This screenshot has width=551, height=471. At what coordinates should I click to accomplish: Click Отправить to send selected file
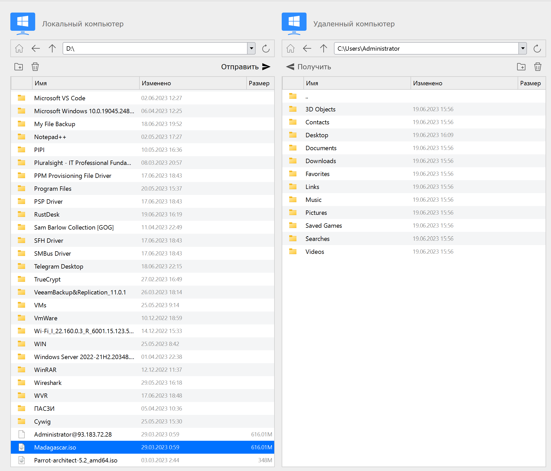coord(246,67)
